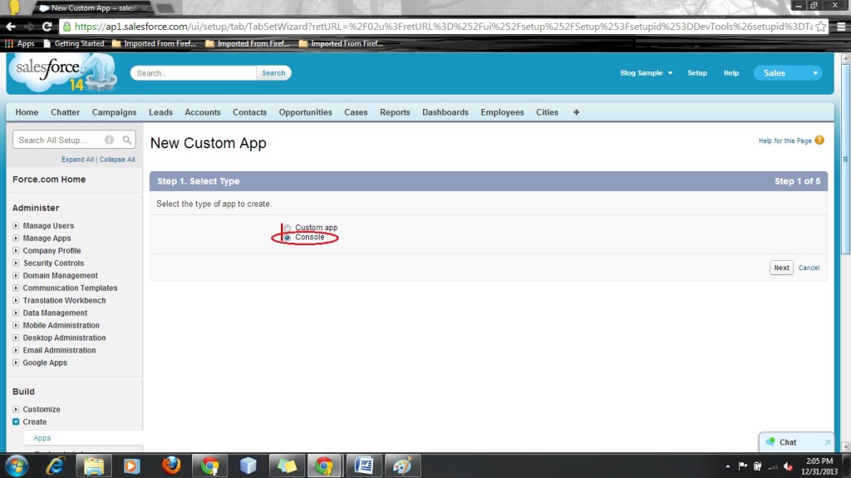Viewport: 851px width, 478px height.
Task: Switch to Dashboards tab
Action: point(445,112)
